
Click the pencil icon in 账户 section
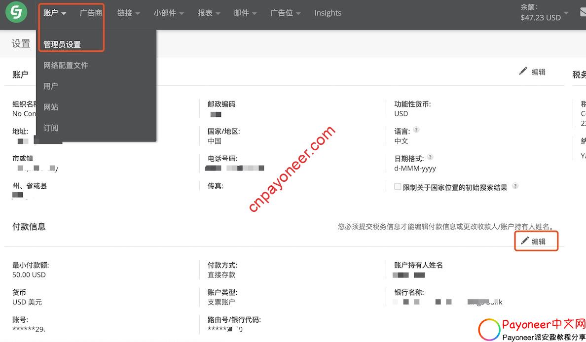(523, 71)
